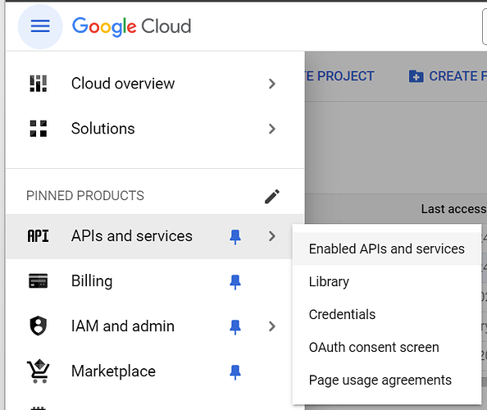Open Cloud overview menu item
This screenshot has width=487, height=410.
[155, 84]
